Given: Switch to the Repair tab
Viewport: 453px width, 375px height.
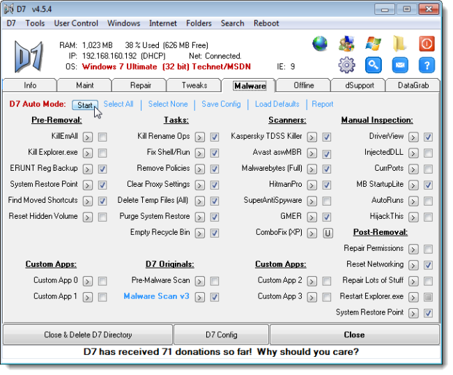Looking at the screenshot, I should tap(140, 85).
